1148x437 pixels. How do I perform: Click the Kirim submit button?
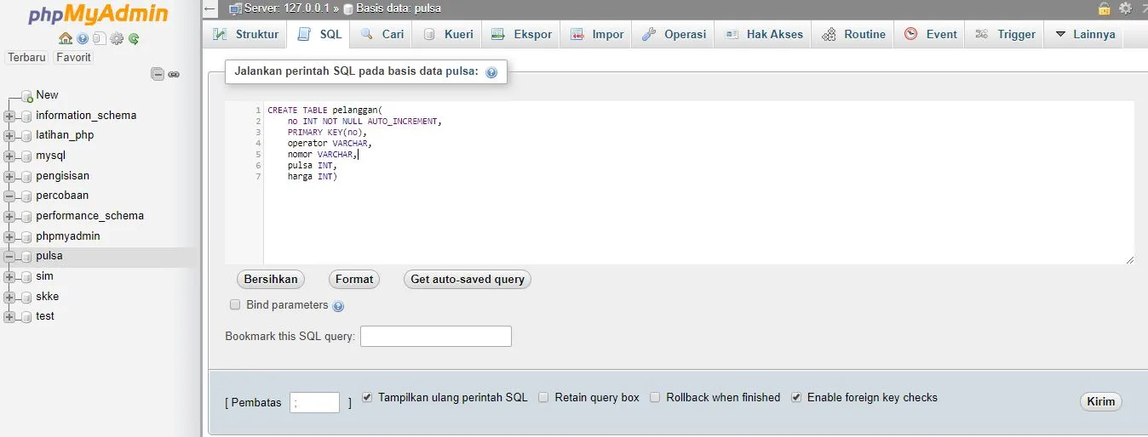coord(1101,401)
